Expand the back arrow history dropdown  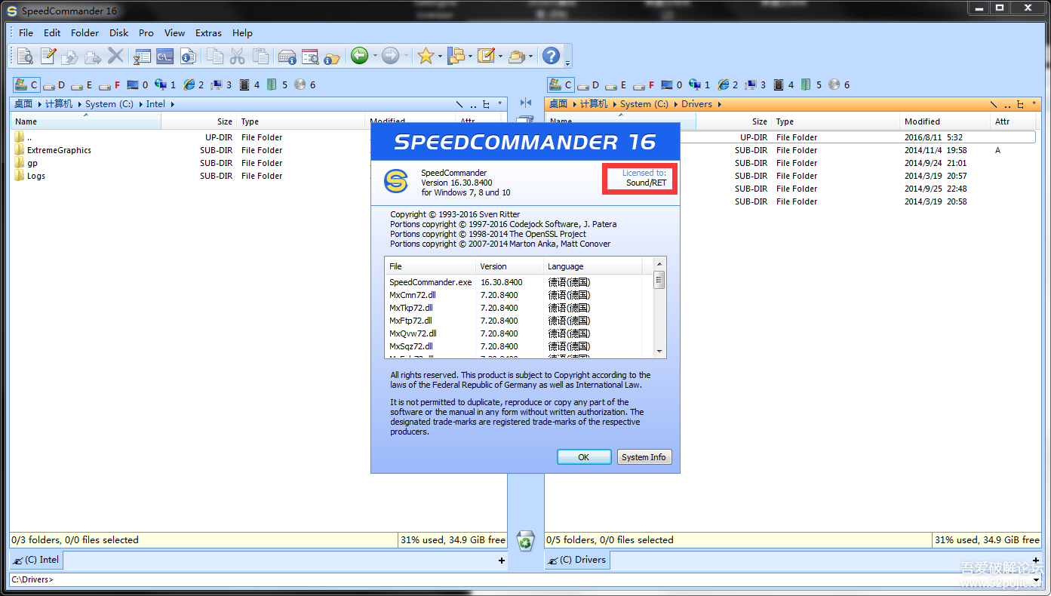pos(374,56)
